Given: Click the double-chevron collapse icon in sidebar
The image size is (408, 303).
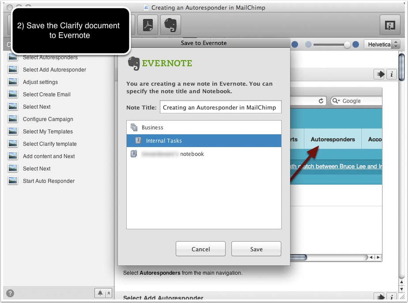Looking at the screenshot, I should (109, 293).
